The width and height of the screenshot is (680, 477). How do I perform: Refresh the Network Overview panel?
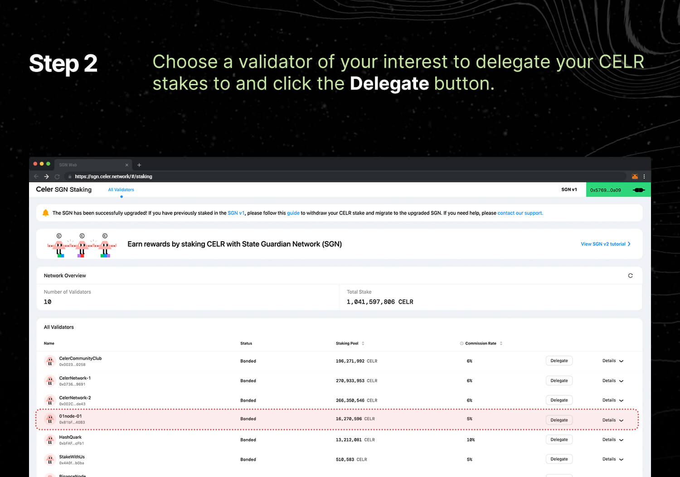pyautogui.click(x=630, y=276)
